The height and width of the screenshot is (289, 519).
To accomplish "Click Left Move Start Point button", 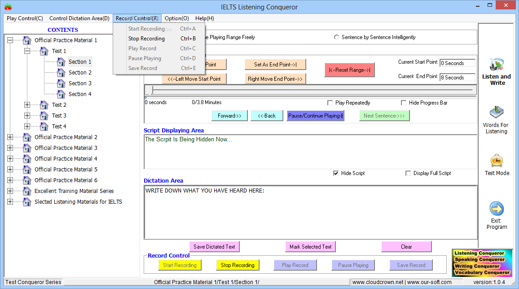I will (x=194, y=79).
